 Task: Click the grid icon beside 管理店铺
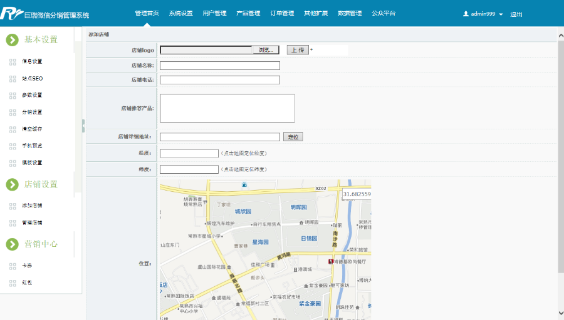pos(13,222)
